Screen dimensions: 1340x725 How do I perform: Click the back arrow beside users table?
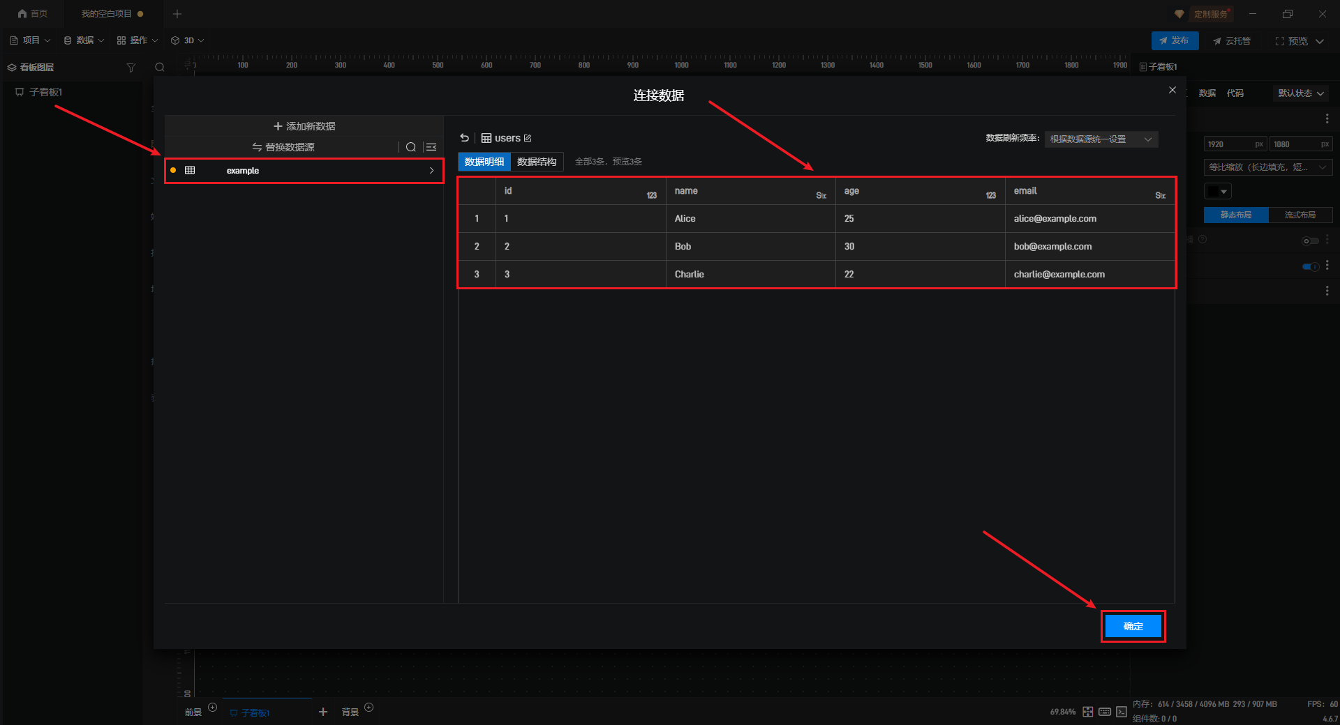(x=465, y=138)
